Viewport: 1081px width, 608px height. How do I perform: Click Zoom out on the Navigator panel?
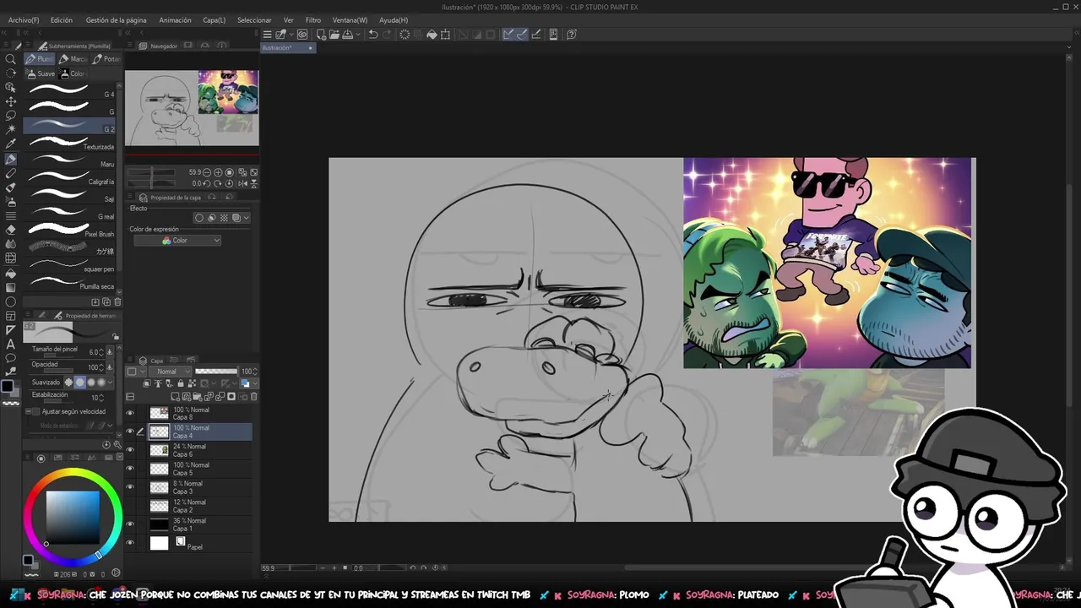(x=207, y=172)
